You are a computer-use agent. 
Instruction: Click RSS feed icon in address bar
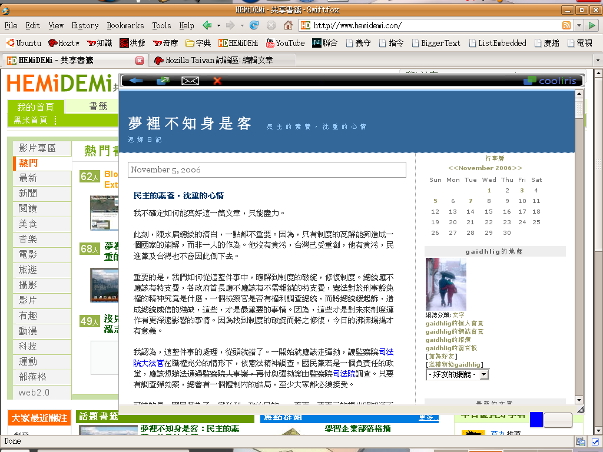click(566, 25)
